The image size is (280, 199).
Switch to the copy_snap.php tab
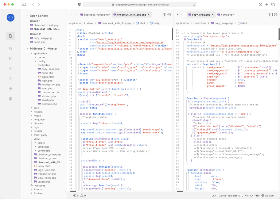click(x=201, y=15)
